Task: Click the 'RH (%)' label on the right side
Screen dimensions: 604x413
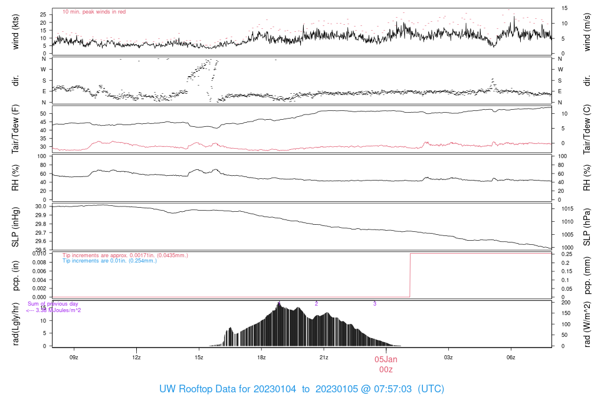Action: click(x=587, y=178)
